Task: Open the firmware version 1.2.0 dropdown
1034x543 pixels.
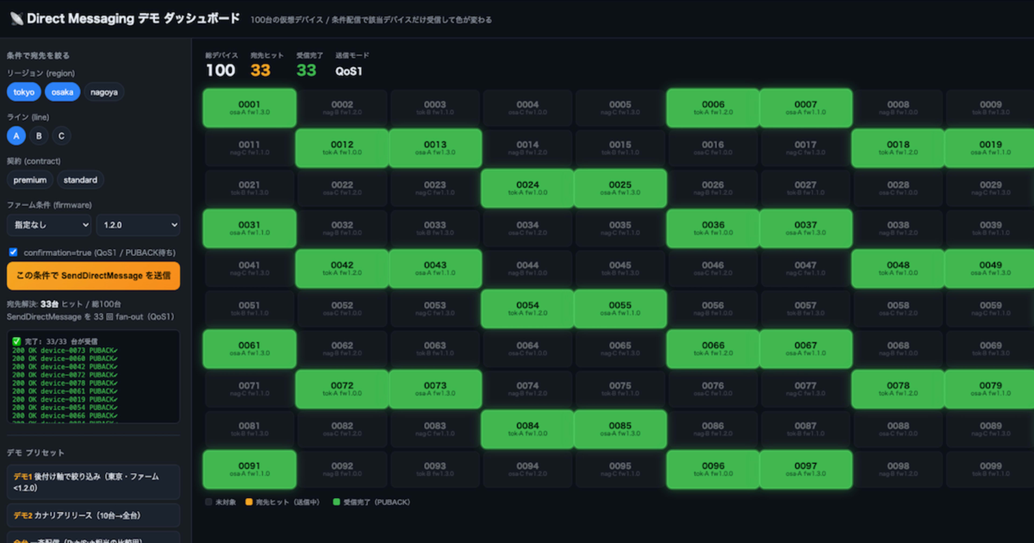Action: pos(138,225)
